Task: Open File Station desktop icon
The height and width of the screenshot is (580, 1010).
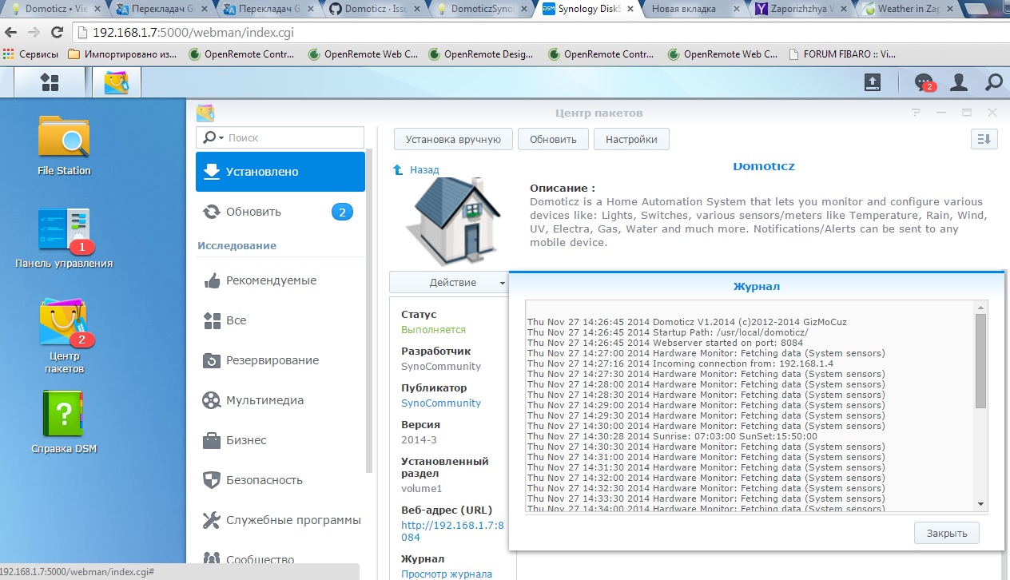Action: pyautogui.click(x=64, y=145)
